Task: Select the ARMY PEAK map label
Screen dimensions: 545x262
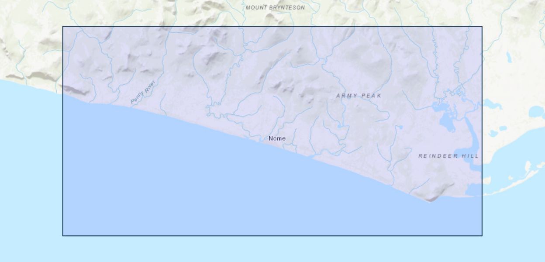Action: (359, 96)
